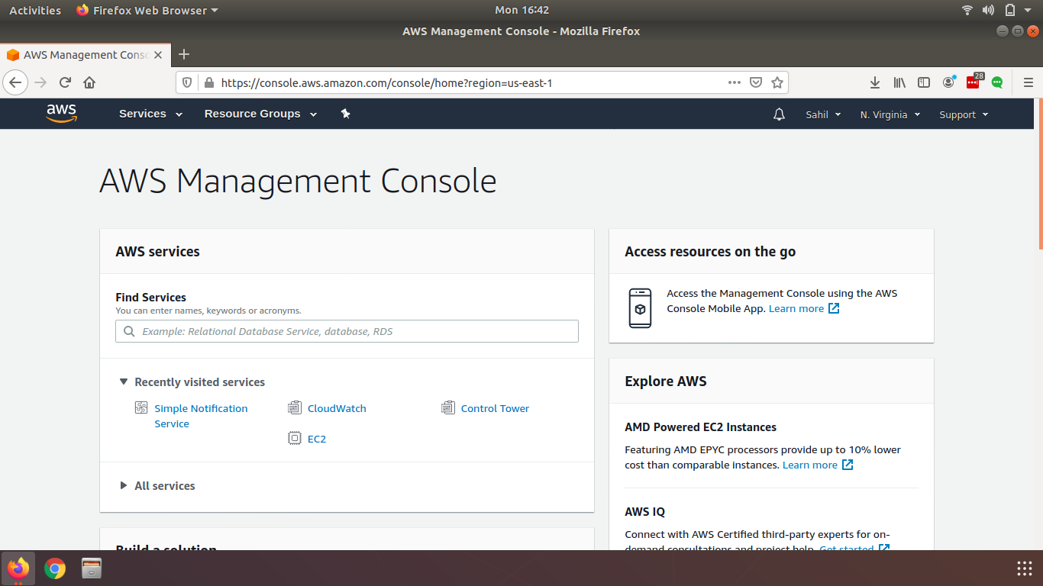
Task: Open the Support dropdown menu
Action: (964, 114)
